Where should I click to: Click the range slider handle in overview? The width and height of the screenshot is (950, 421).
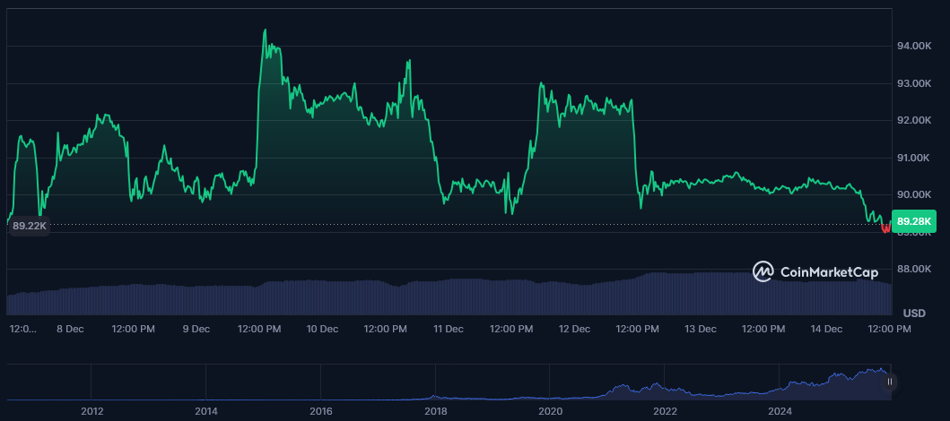click(889, 382)
